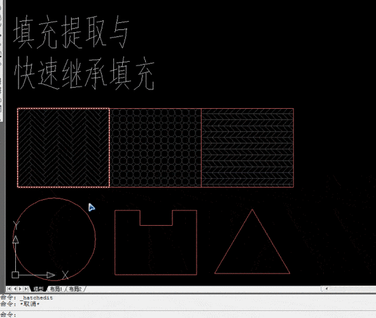Switch to the 布局1 tab
Viewport: 376px width, 318px height.
(x=56, y=289)
